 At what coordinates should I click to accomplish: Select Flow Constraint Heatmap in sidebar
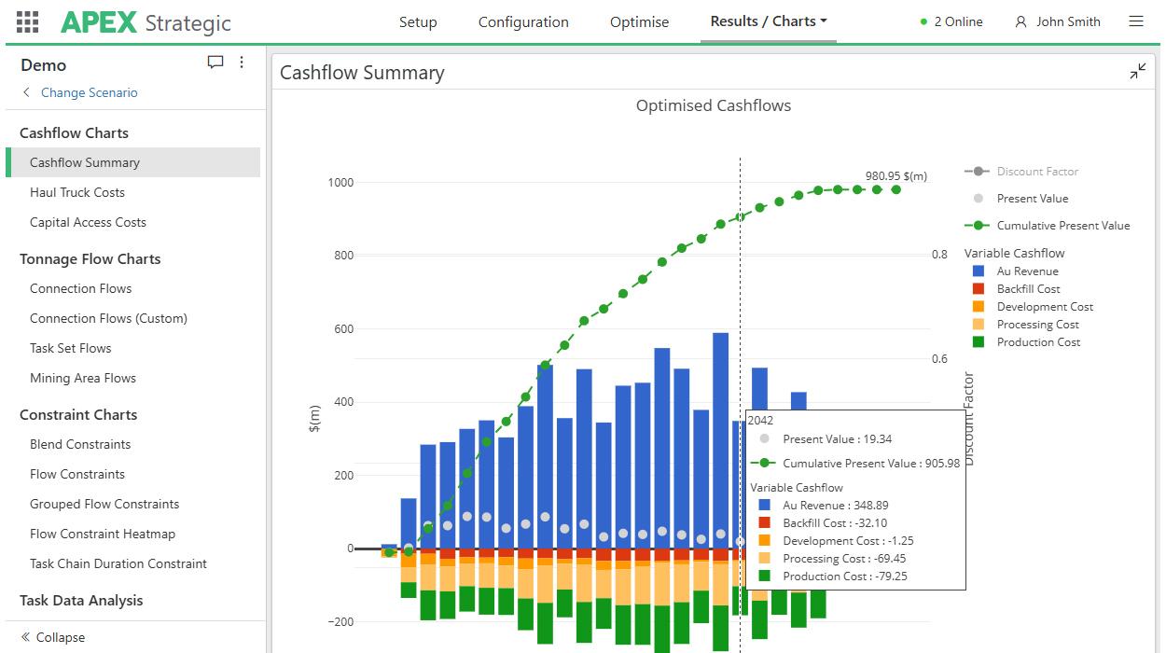coord(103,534)
